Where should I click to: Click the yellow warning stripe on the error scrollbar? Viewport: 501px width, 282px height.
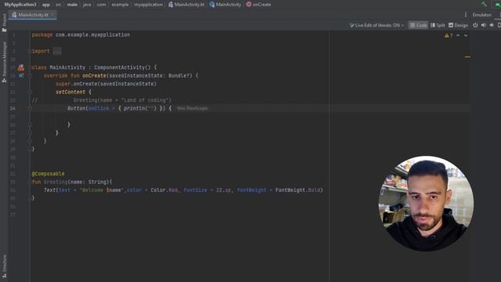pos(467,57)
